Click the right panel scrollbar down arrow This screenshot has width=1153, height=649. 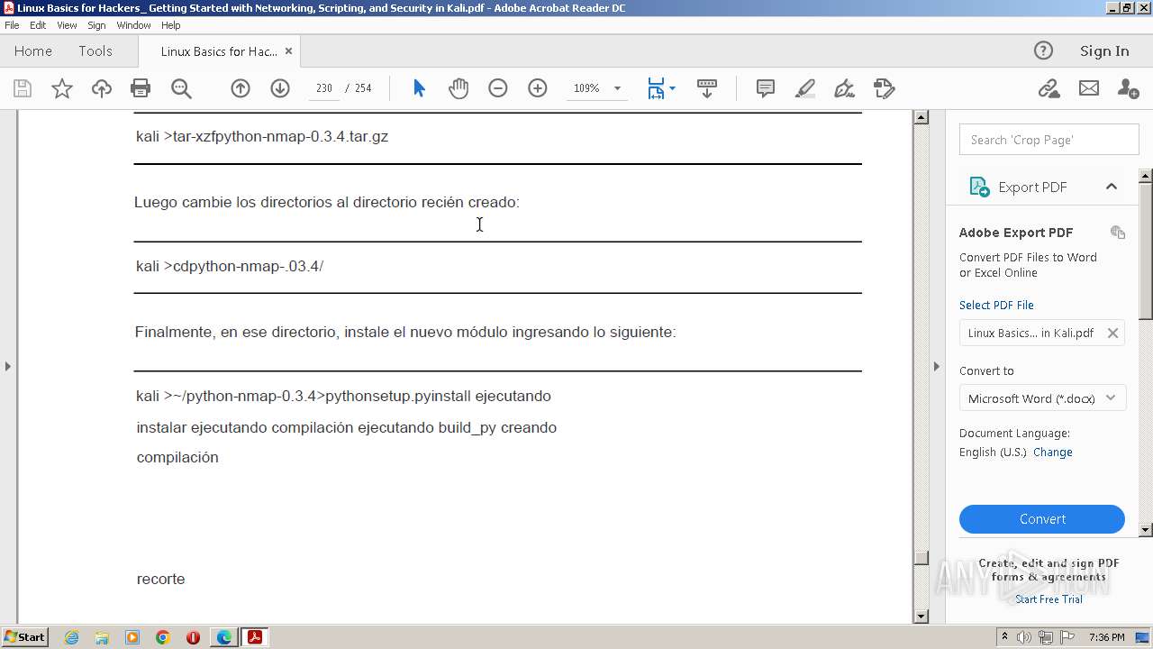[x=1146, y=530]
